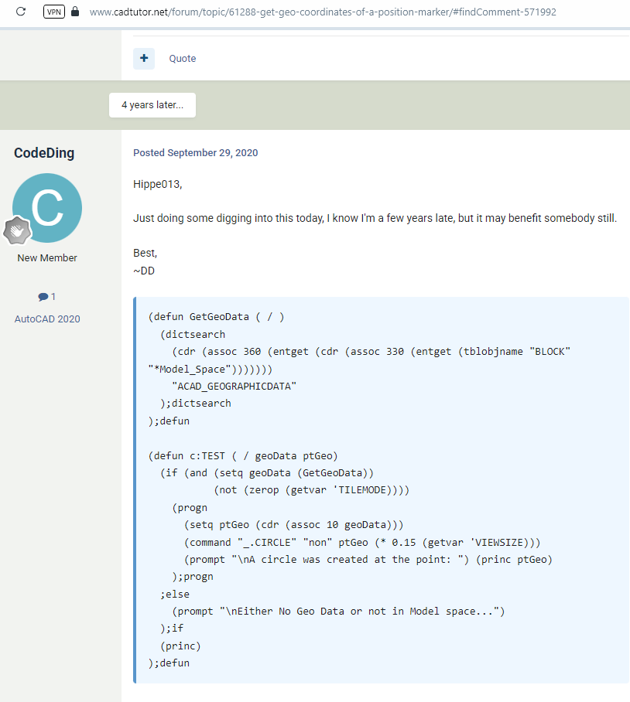Click the Quote link
630x702 pixels.
pyautogui.click(x=183, y=58)
